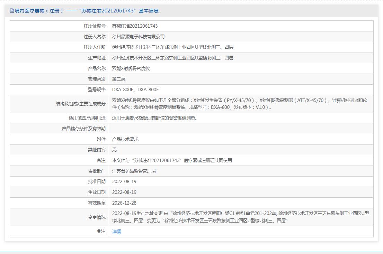Open the 详情 link in the 注 row
Screen dimensions: 383x254
click(x=116, y=232)
